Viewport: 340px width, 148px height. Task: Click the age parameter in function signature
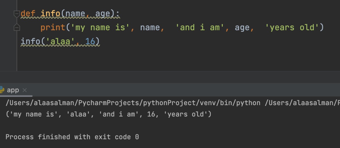[103, 13]
